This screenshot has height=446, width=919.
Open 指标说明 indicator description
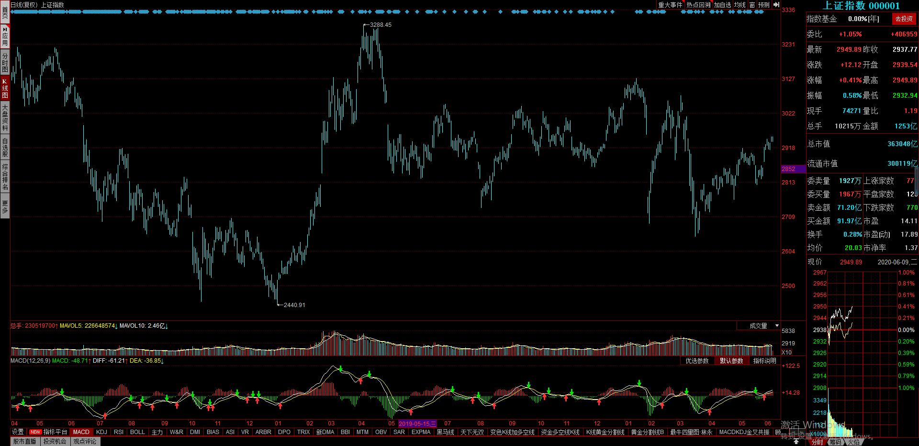tap(764, 361)
